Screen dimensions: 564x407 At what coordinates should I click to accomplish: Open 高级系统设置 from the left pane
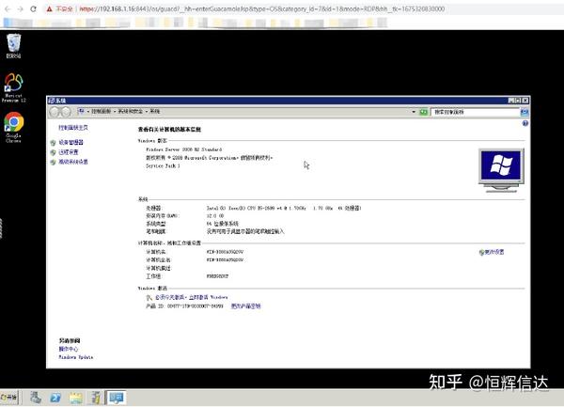coord(73,162)
